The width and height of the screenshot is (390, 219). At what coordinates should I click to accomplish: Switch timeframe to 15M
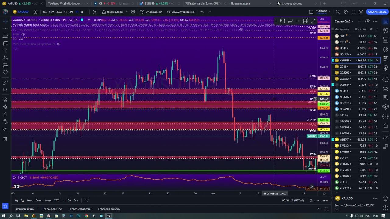[51, 12]
